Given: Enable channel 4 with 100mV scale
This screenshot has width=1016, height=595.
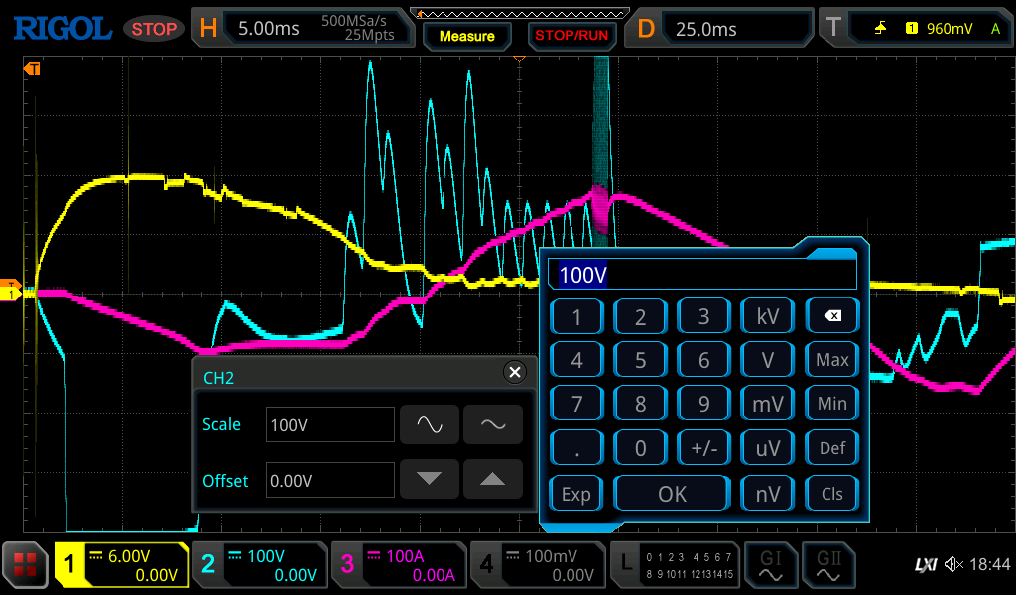Looking at the screenshot, I should click(x=537, y=565).
